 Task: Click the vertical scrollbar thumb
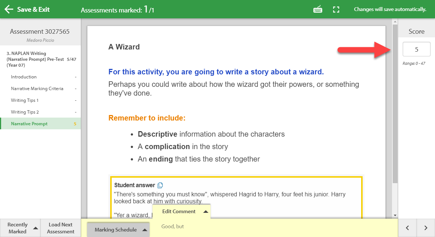[395, 104]
